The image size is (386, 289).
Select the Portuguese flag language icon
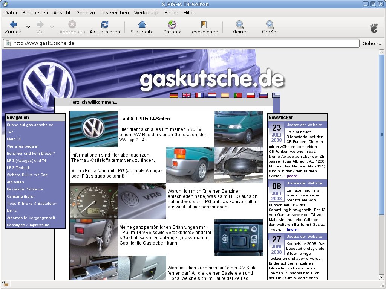237,95
